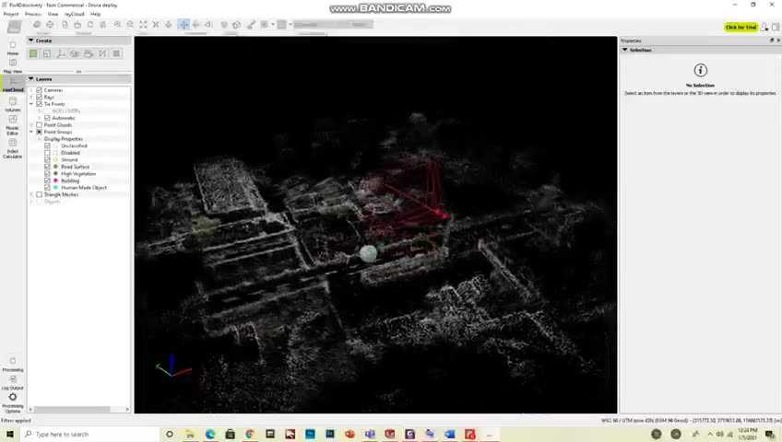The height and width of the screenshot is (442, 782).
Task: Open Microsoft Edge from the taskbar
Action: tap(210, 434)
